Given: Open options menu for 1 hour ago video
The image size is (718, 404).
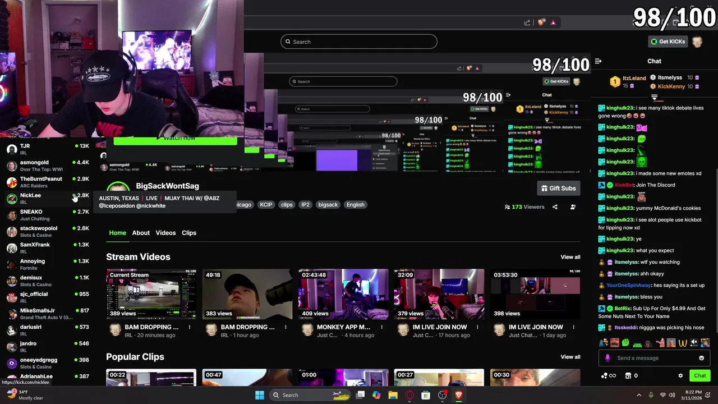Looking at the screenshot, I should click(286, 327).
